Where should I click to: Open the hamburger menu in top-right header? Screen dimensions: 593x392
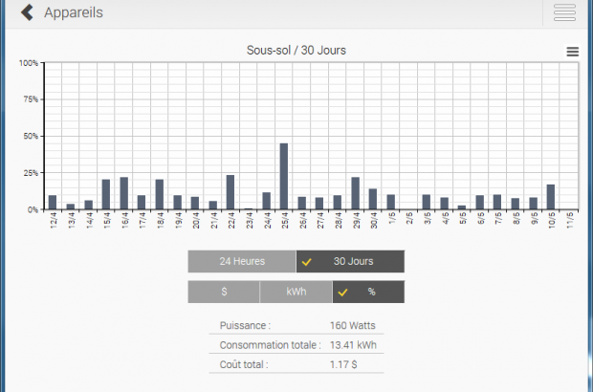click(564, 13)
